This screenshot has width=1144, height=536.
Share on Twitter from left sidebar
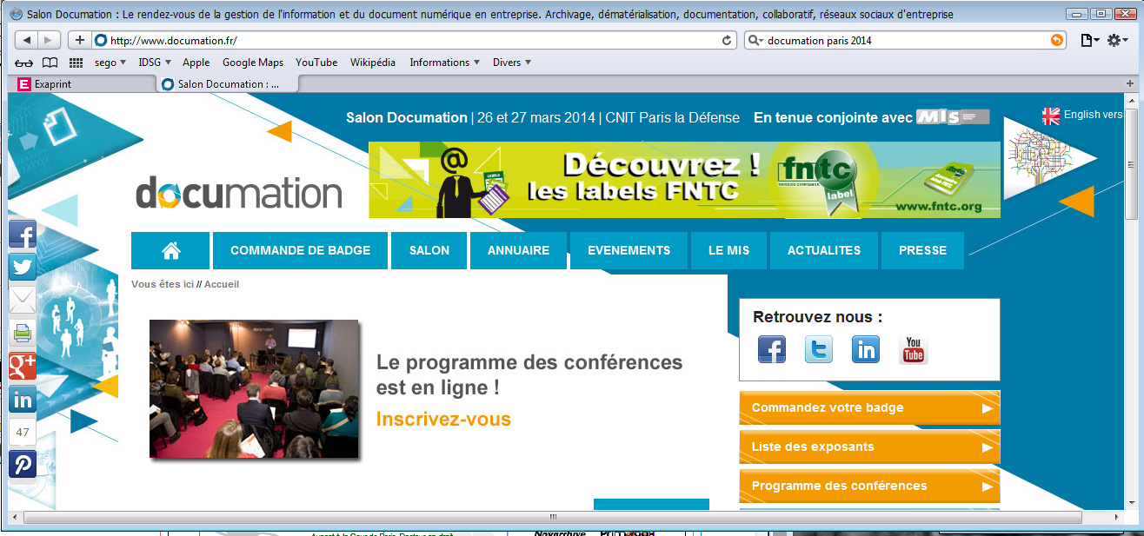pos(22,268)
